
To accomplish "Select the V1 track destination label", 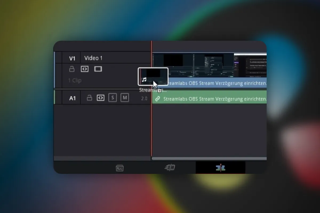I will pyautogui.click(x=72, y=58).
